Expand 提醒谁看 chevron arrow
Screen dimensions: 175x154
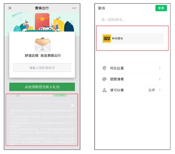[160, 79]
